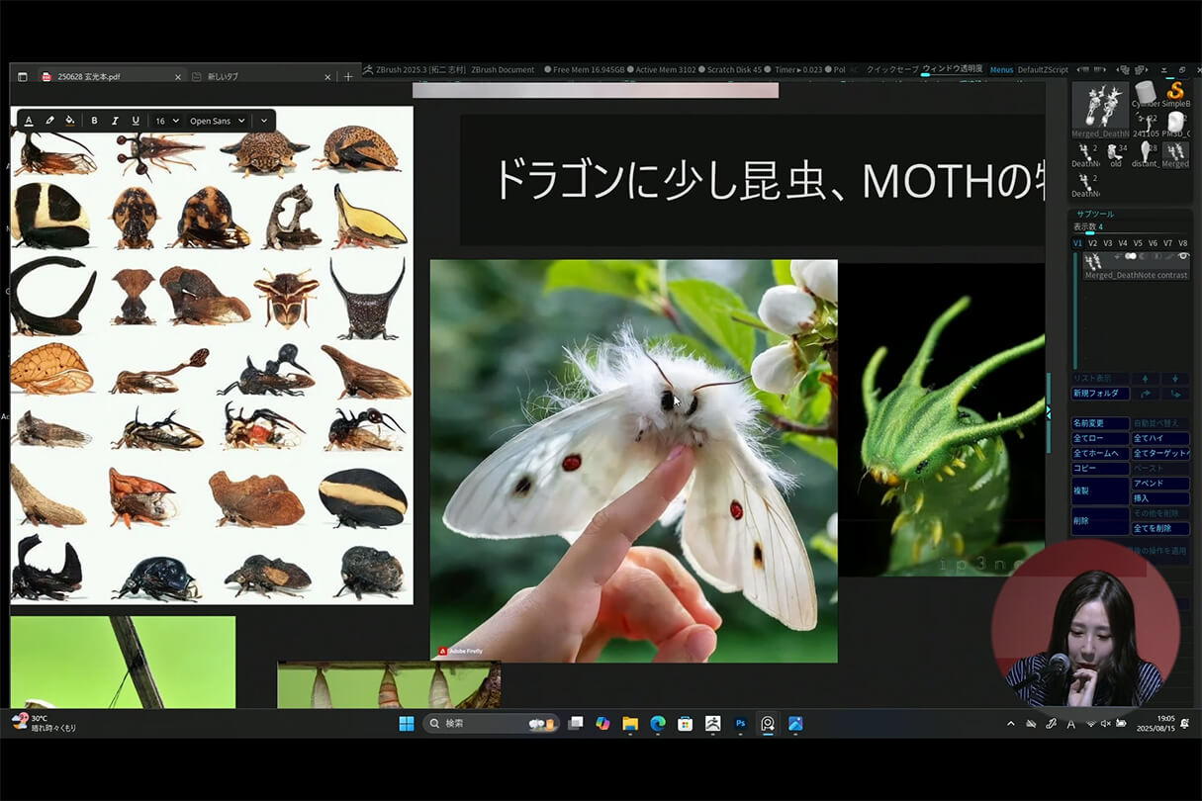The height and width of the screenshot is (801, 1202).
Task: Open the Open Sans font dropdown
Action: coord(216,120)
